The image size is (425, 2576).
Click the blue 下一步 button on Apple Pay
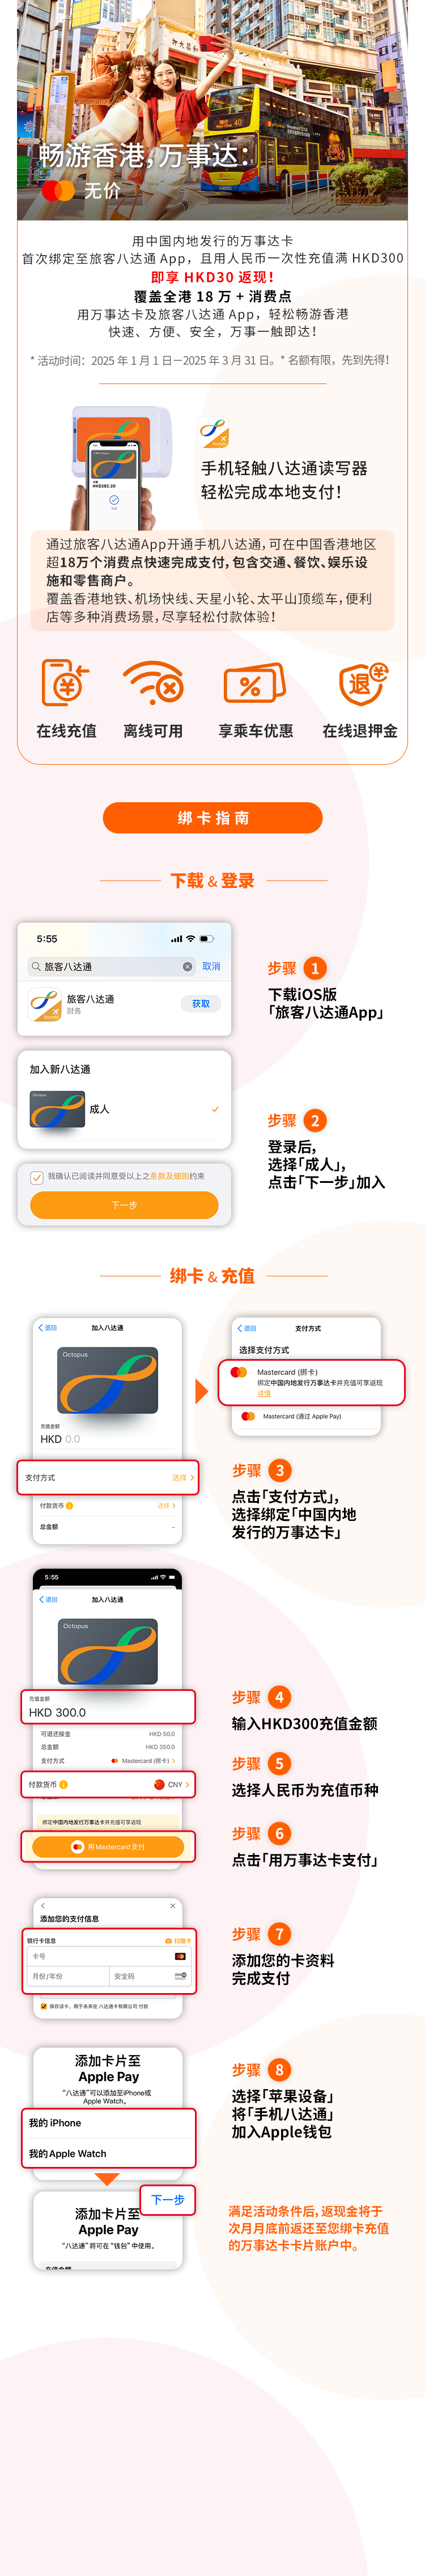tap(168, 2199)
